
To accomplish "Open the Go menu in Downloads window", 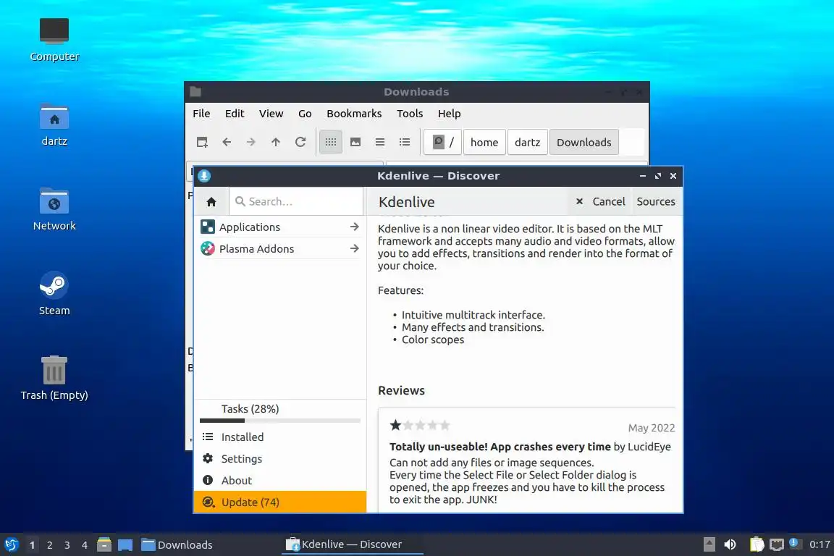I will pos(305,114).
